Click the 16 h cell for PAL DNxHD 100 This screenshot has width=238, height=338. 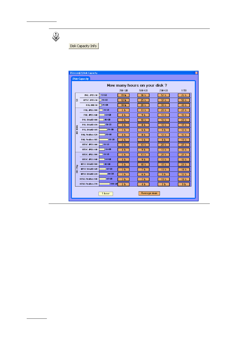pyautogui.click(x=164, y=120)
